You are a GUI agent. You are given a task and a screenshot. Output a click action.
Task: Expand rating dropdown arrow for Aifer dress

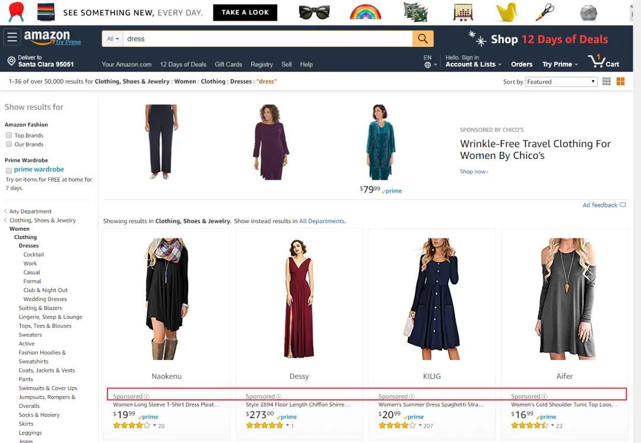[553, 426]
